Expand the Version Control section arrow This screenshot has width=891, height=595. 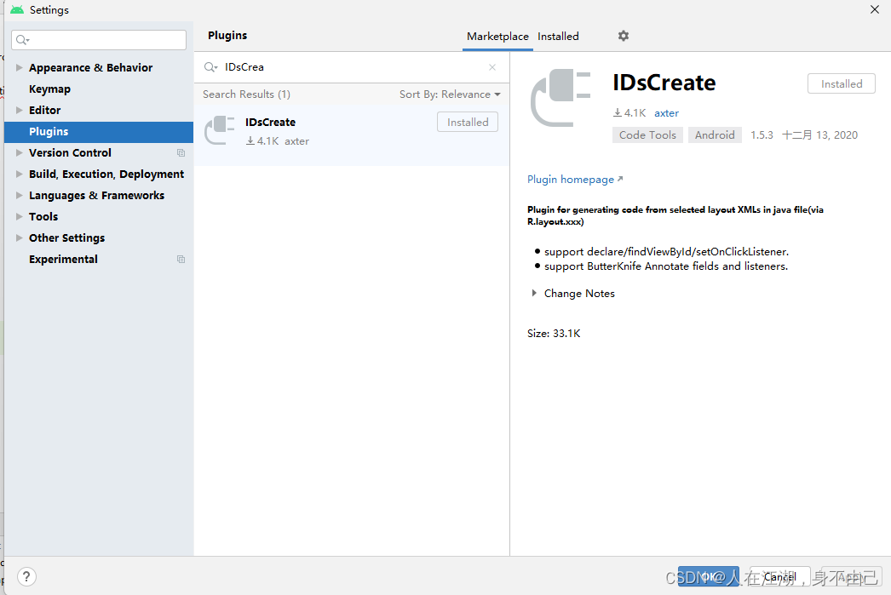(x=20, y=152)
